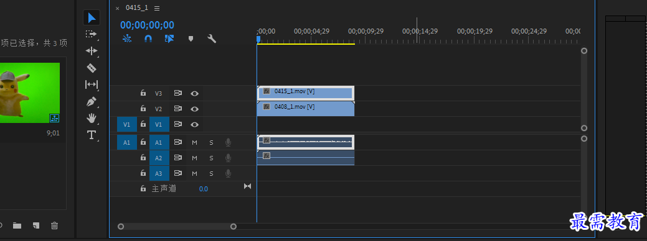Enable voice-over record on A2
Viewport: 647px width, 241px height.
tap(228, 158)
